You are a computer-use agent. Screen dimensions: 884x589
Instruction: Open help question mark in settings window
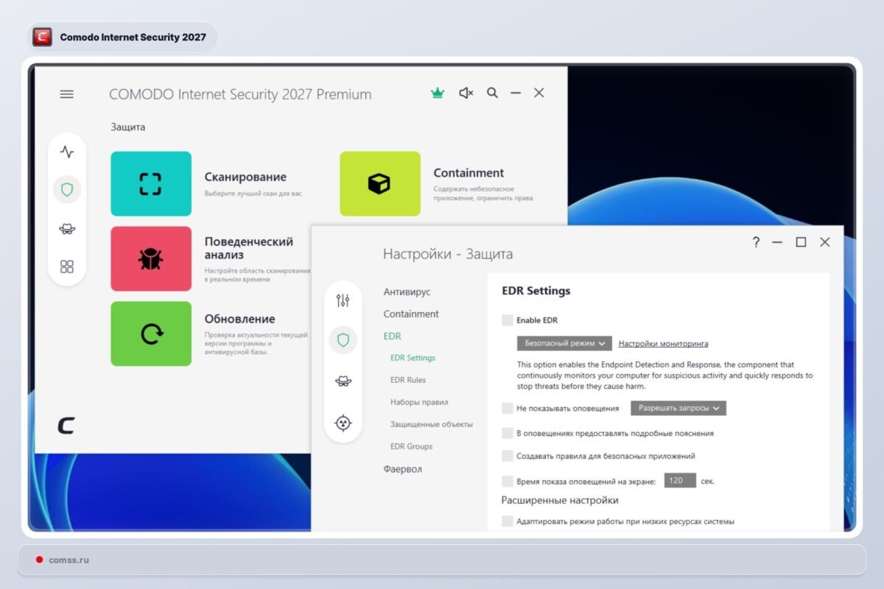pos(756,242)
